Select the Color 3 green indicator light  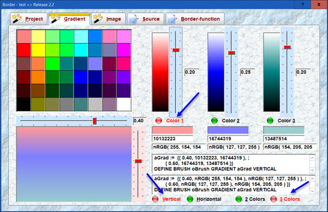[270, 120]
